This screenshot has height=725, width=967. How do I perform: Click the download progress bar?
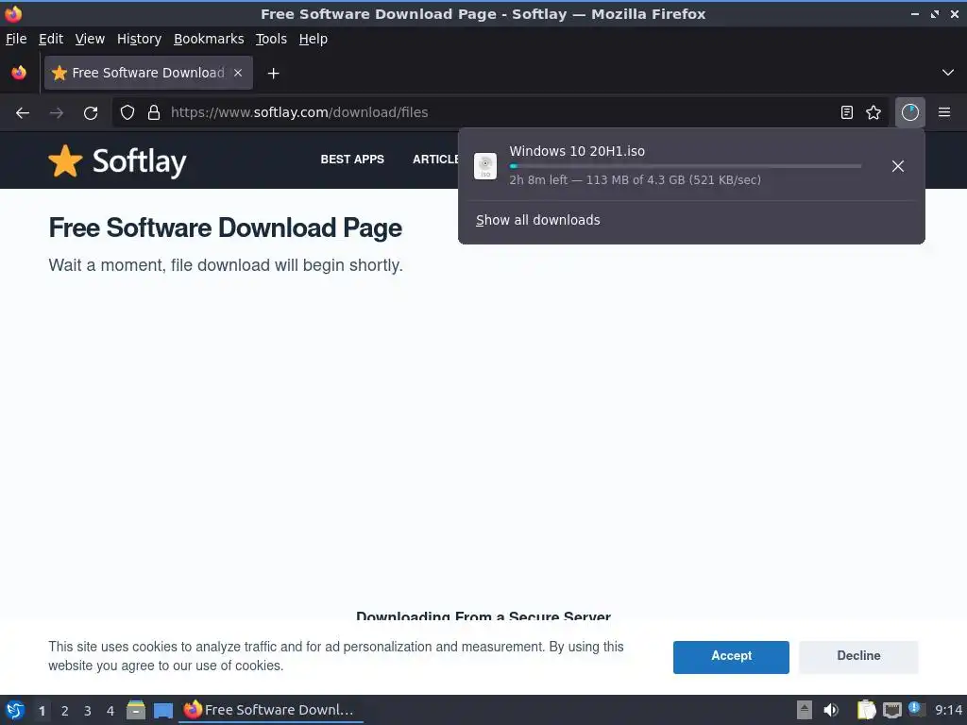[686, 166]
